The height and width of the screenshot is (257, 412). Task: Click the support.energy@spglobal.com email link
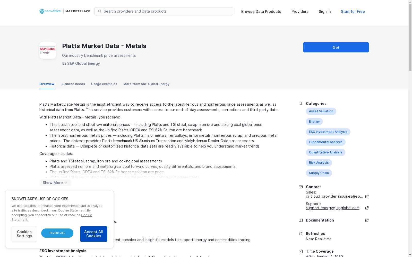(333, 208)
